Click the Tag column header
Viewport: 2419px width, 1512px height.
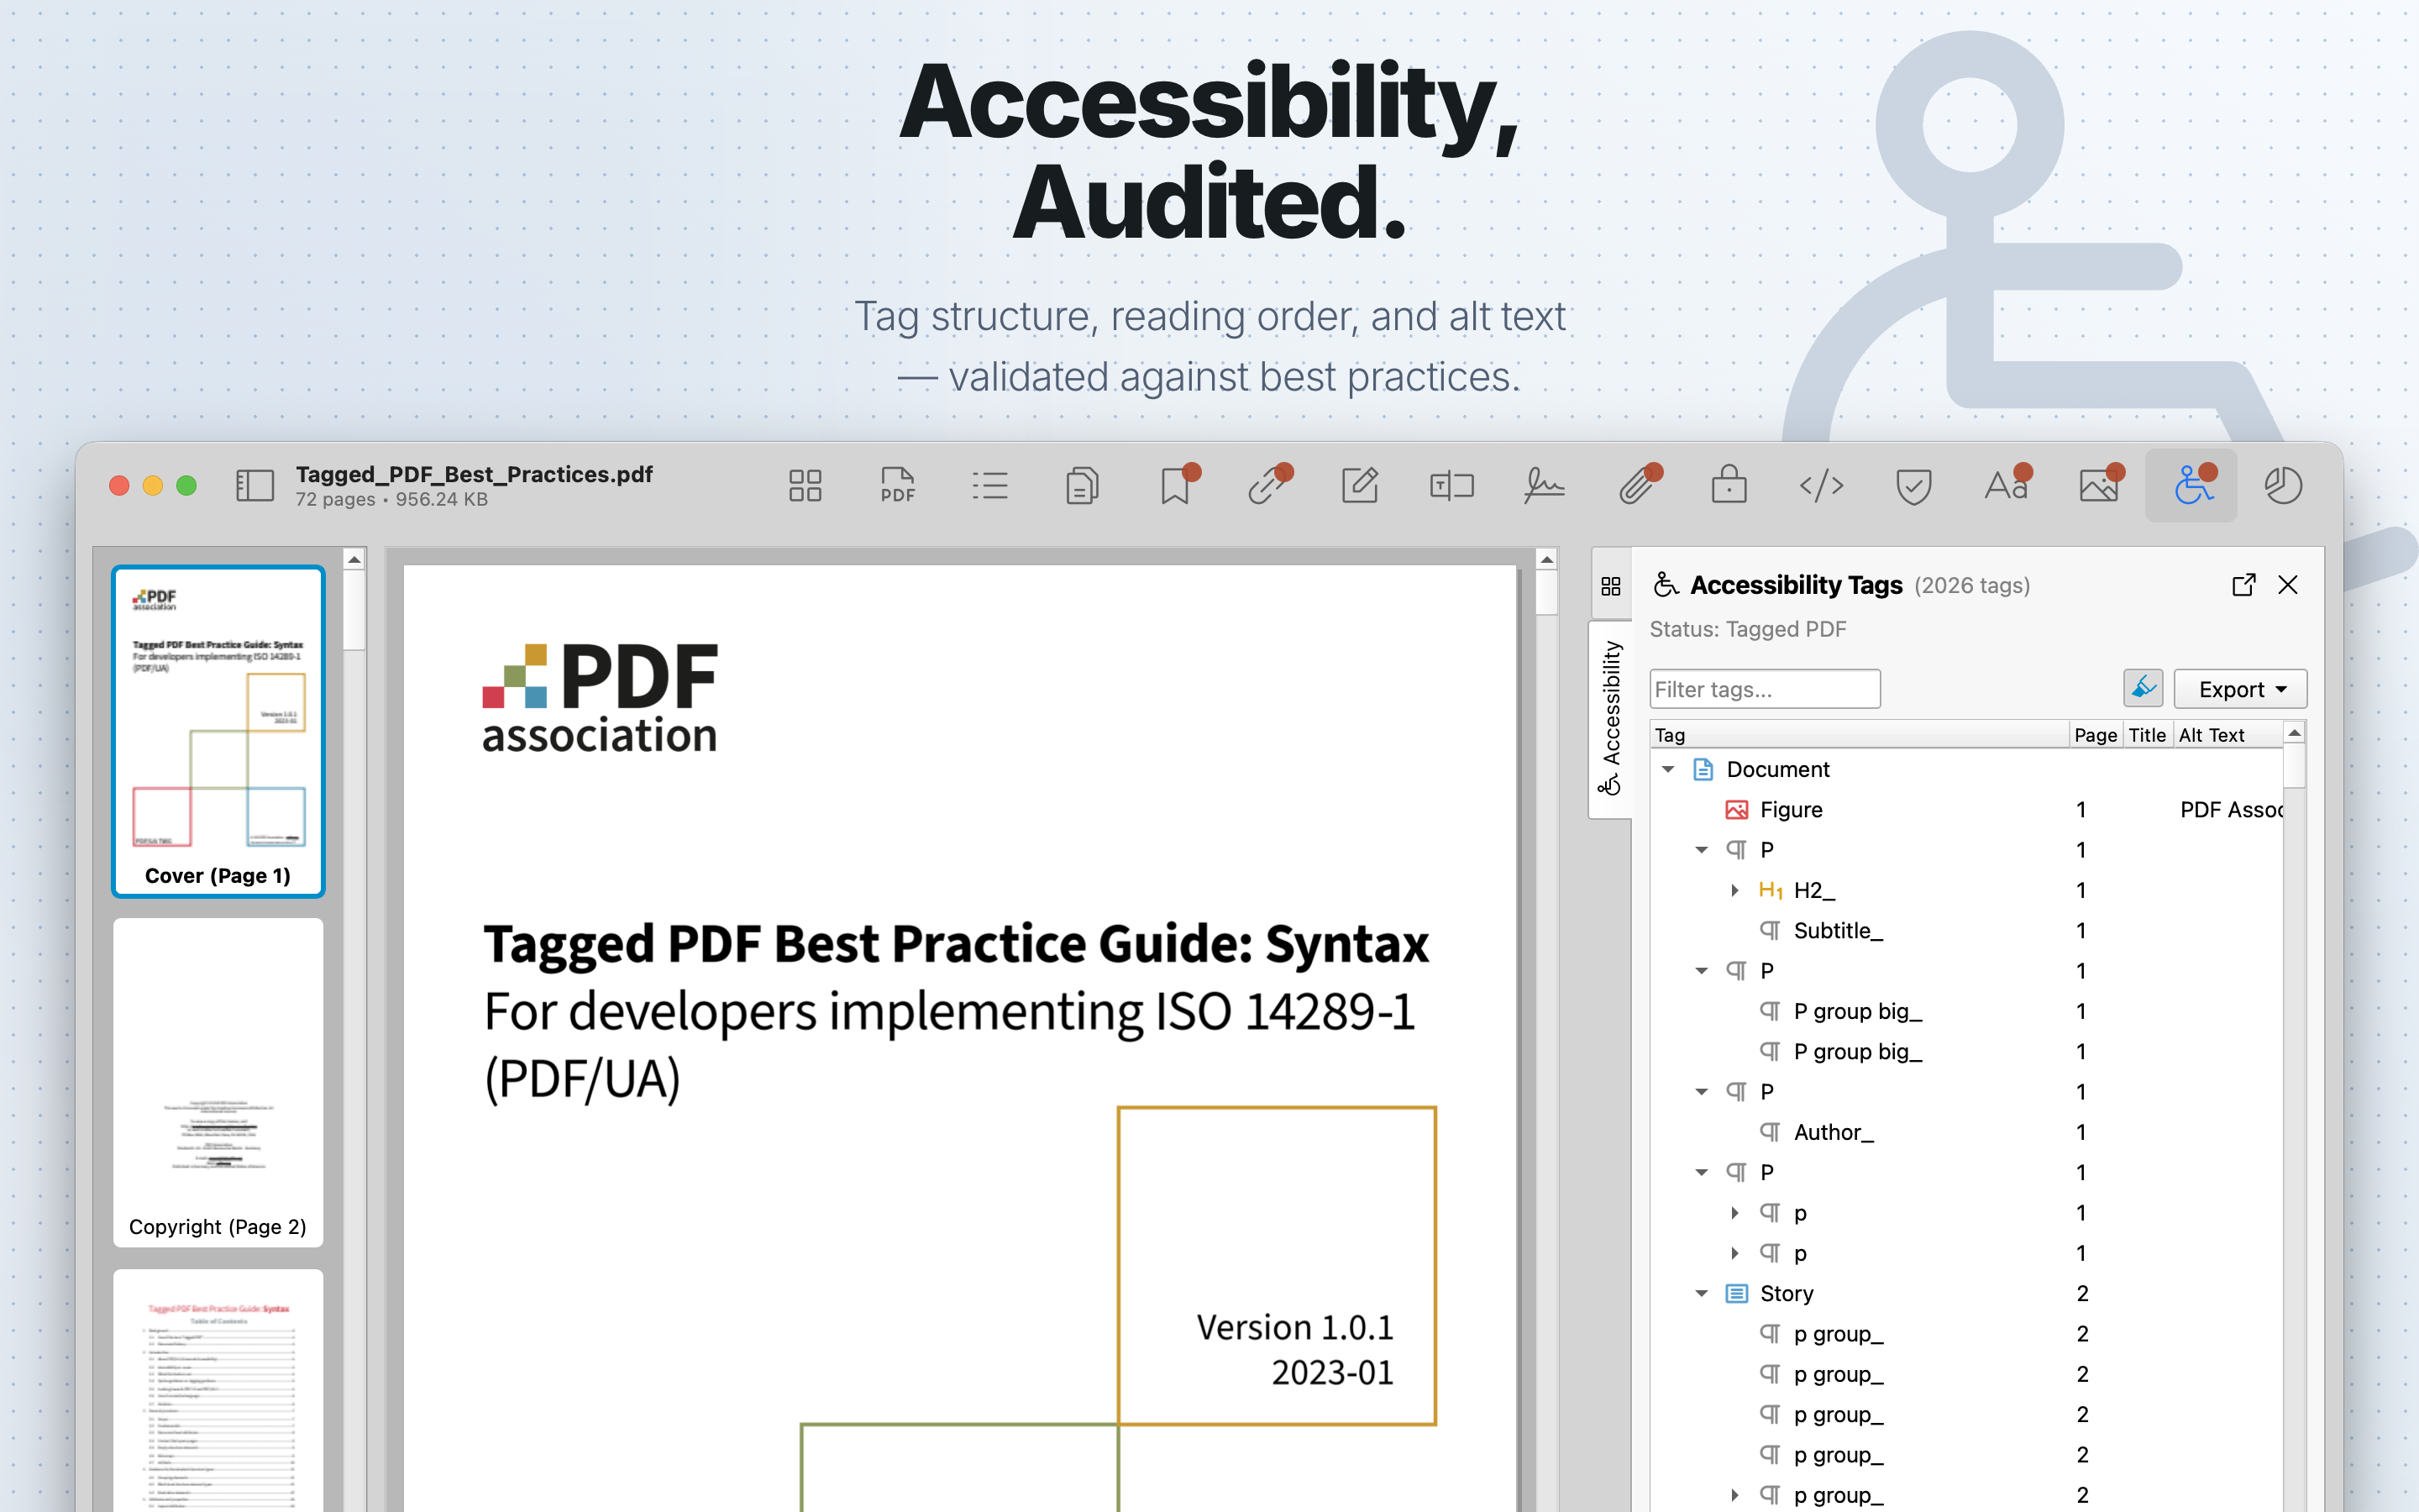(x=1860, y=735)
